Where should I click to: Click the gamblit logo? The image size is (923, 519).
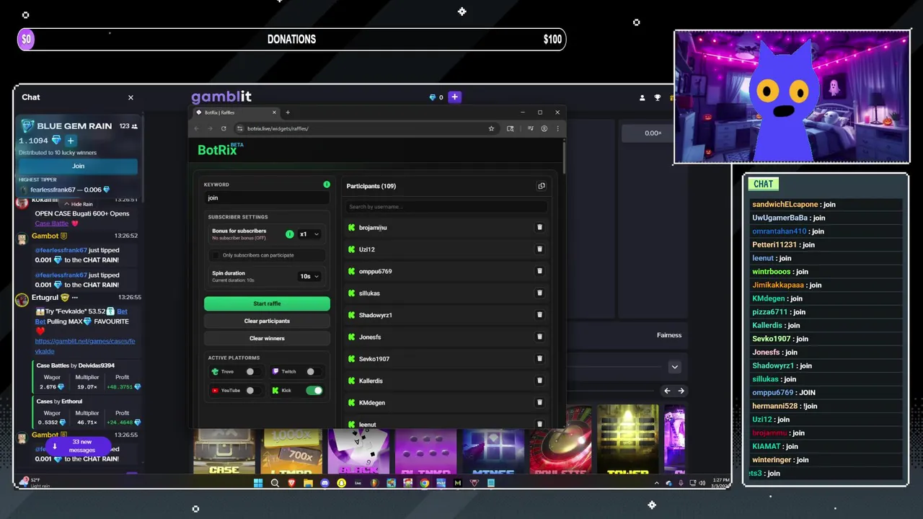point(221,97)
